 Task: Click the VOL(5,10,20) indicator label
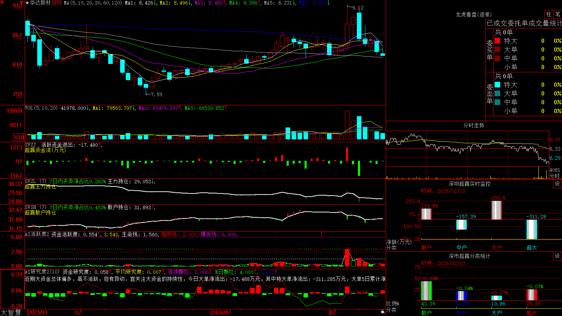41,108
